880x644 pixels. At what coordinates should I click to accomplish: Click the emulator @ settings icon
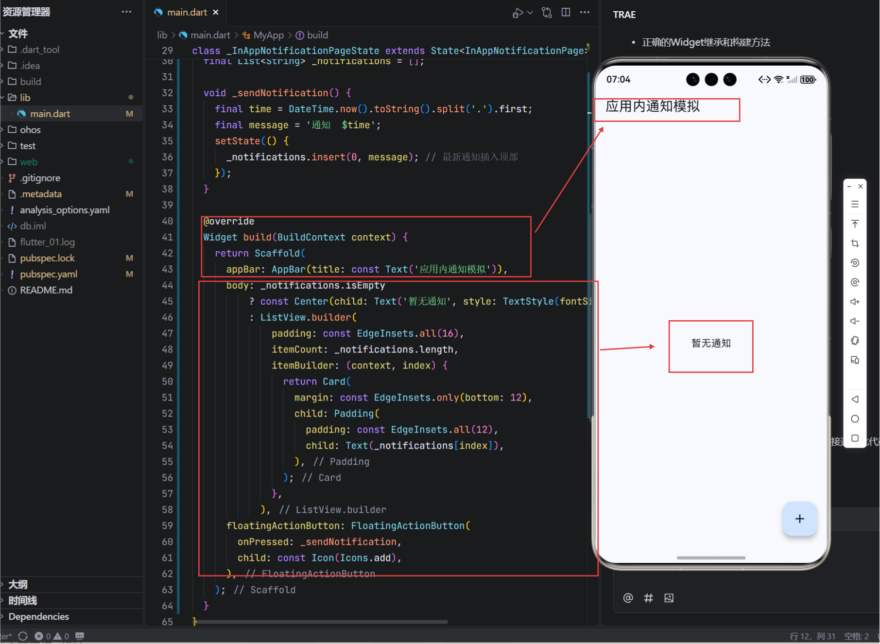point(855,282)
